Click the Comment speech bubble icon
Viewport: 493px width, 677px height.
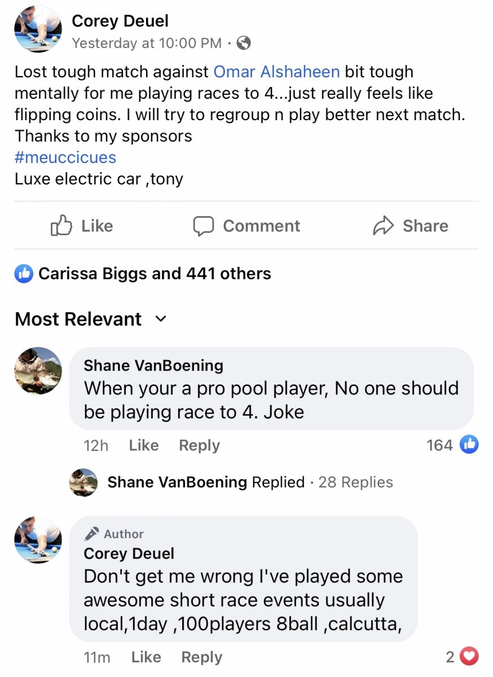point(204,226)
